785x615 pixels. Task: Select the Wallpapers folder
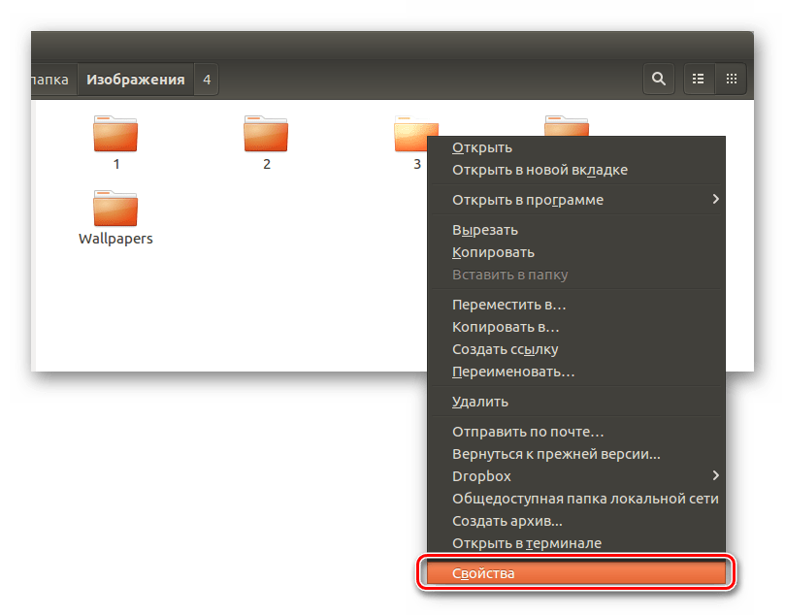(x=115, y=210)
